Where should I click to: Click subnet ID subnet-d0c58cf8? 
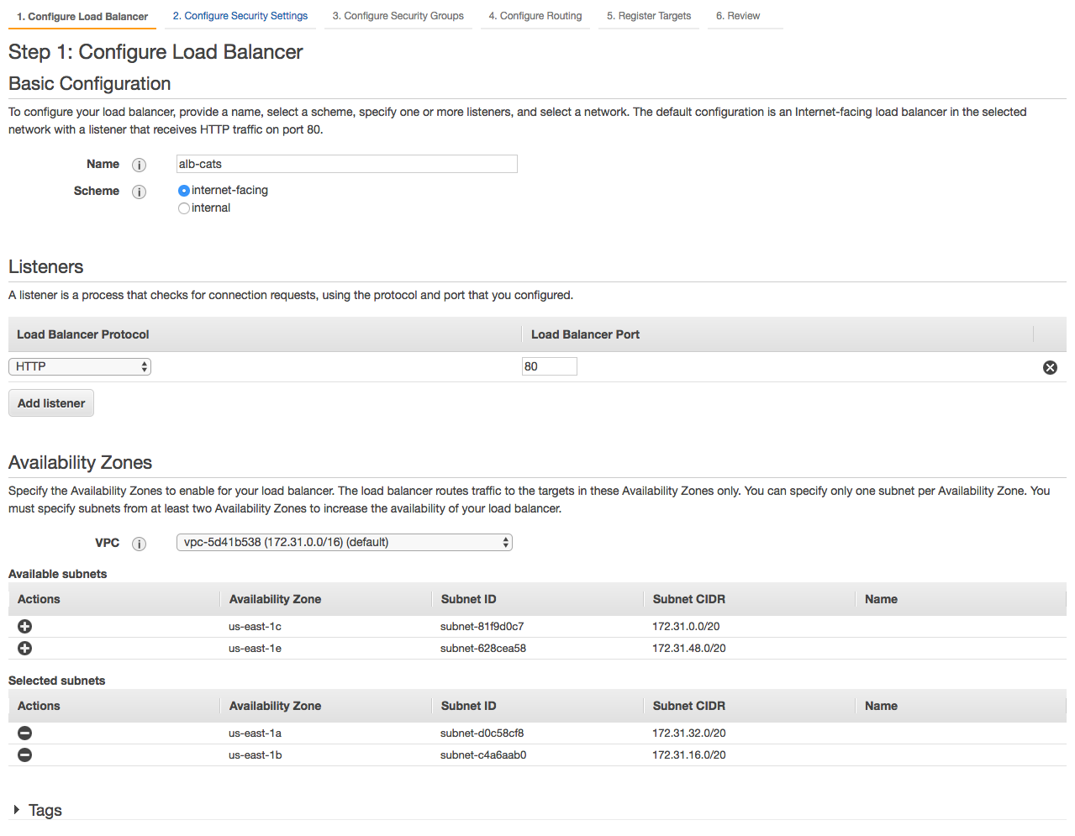482,733
